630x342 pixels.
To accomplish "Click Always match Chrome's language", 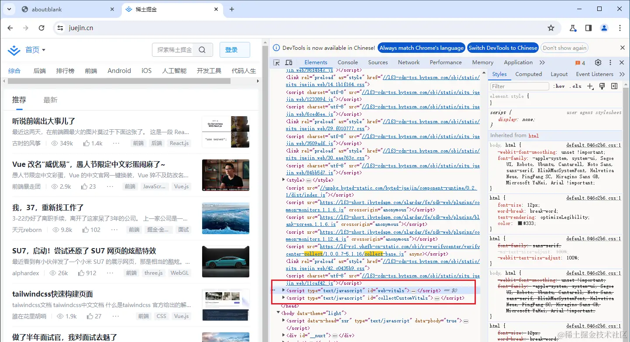I will (x=421, y=48).
